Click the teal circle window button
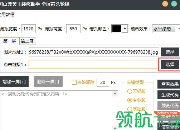Viewport: 180px width, 130px height. click(174, 4)
